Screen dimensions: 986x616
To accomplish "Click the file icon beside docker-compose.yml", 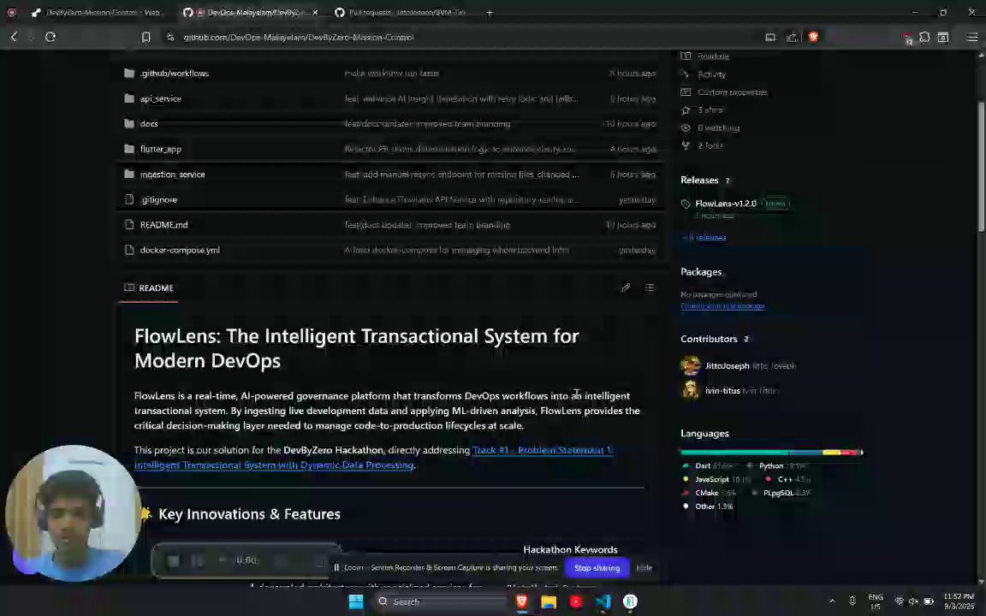I will click(x=129, y=250).
